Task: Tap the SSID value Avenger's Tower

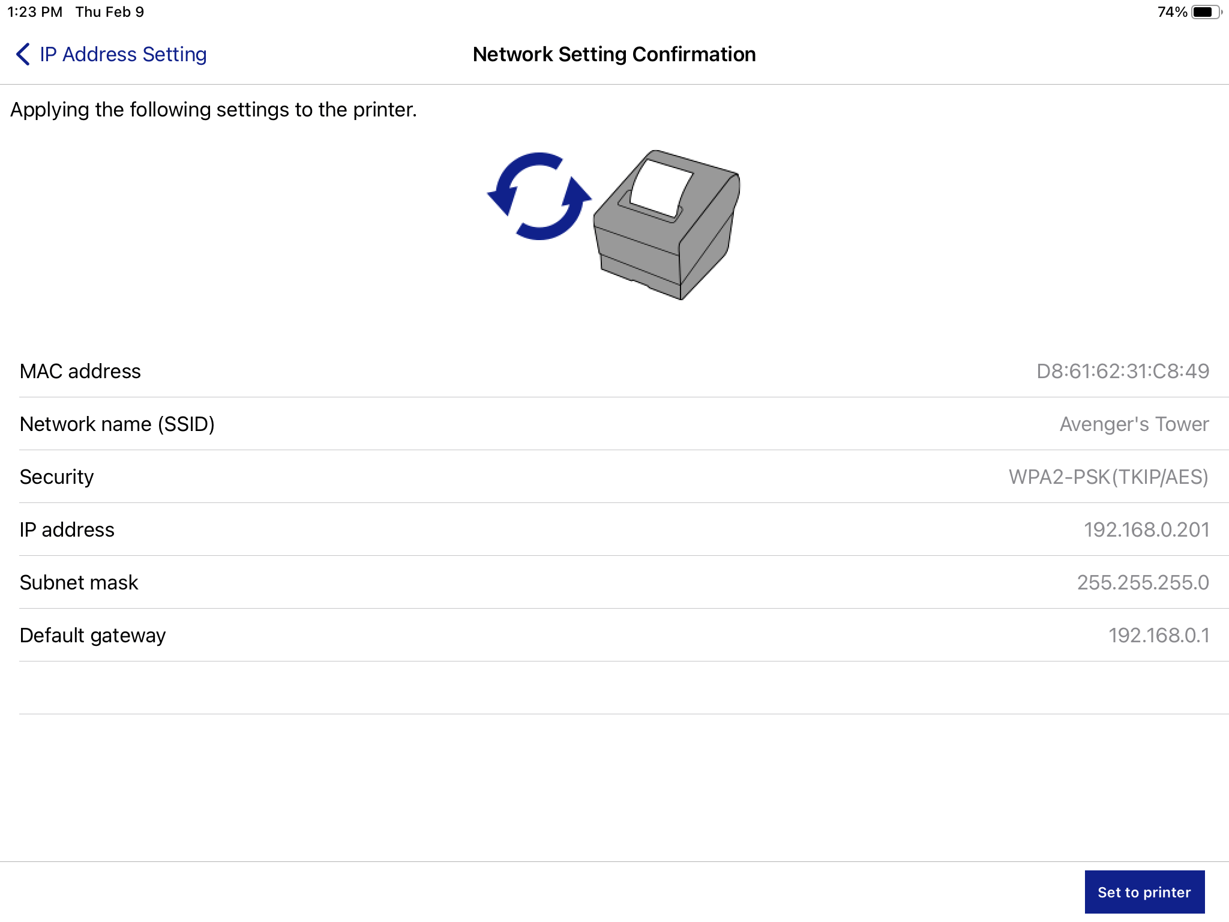Action: click(1135, 423)
